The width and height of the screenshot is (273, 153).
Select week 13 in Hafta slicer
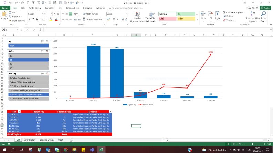[x=29, y=68]
